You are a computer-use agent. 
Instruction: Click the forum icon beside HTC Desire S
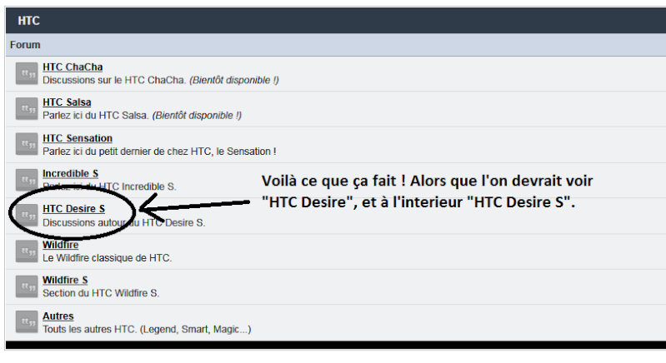coord(27,216)
